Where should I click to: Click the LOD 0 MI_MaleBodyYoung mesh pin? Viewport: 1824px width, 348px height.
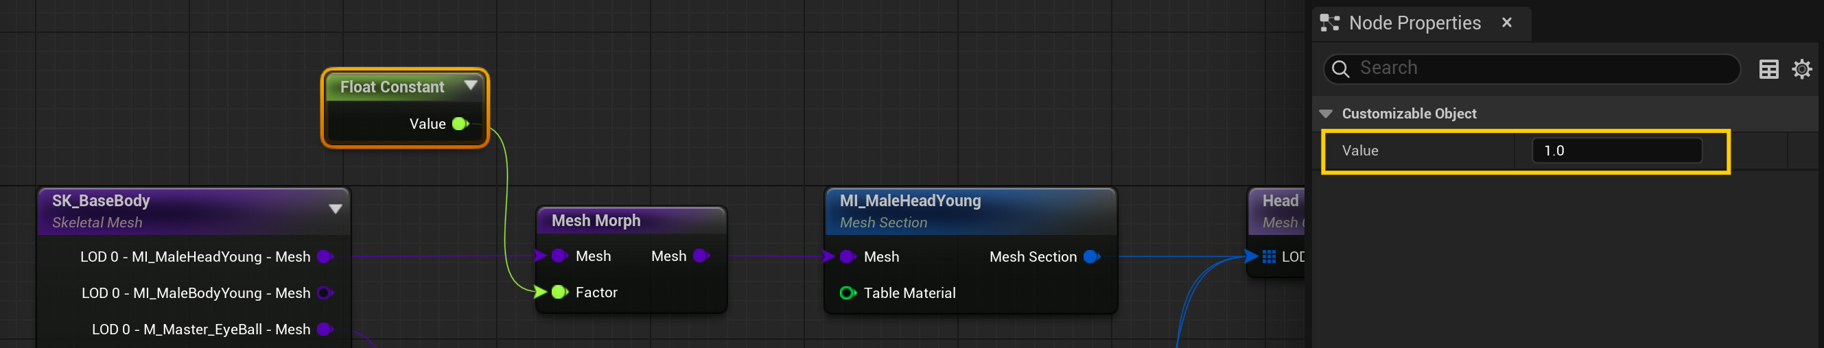pyautogui.click(x=326, y=293)
